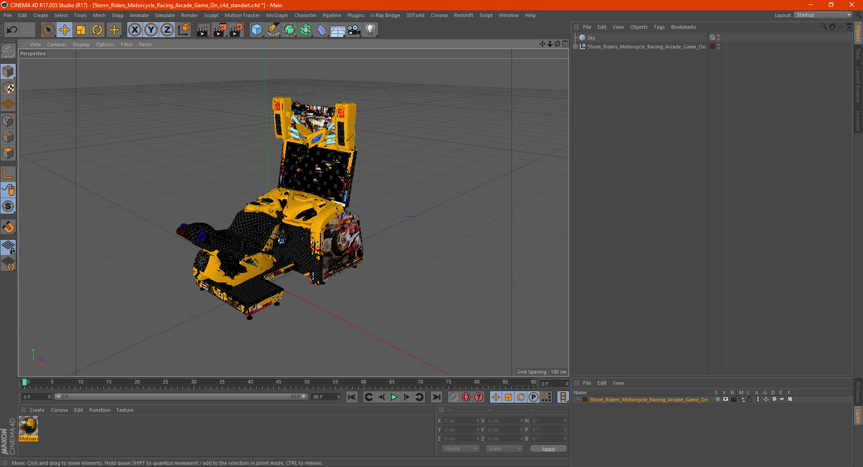Image resolution: width=863 pixels, height=467 pixels.
Task: Click Storm_Riders layer color swatch in Object Manager
Action: click(712, 47)
